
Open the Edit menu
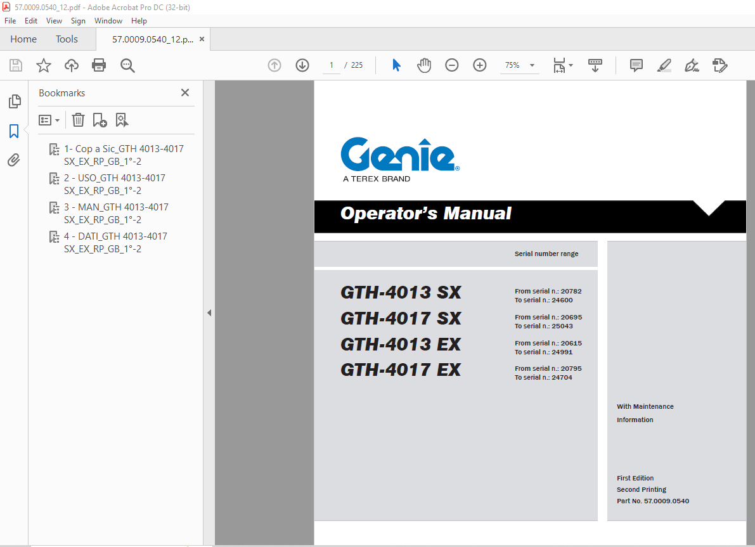click(31, 21)
